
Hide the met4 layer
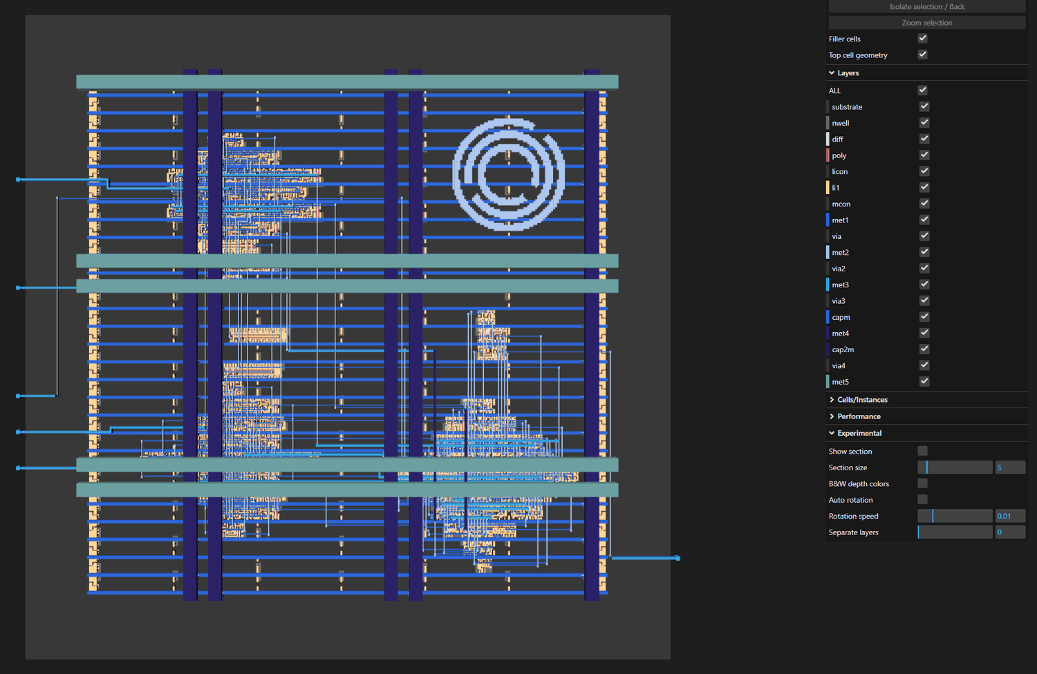(x=924, y=333)
